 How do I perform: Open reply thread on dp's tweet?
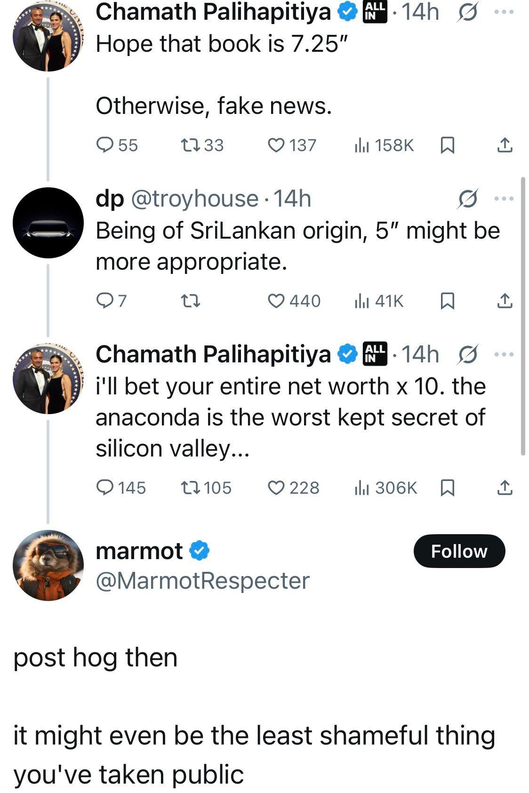coord(104,301)
